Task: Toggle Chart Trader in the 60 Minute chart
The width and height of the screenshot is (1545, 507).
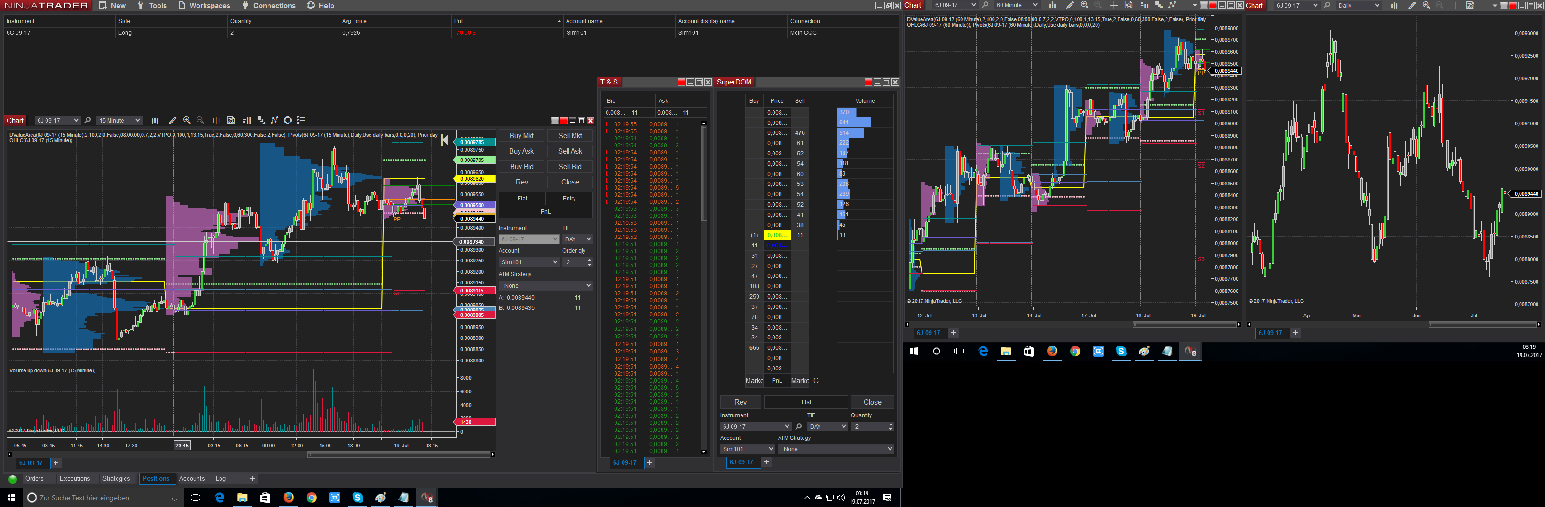Action: 1144,5
